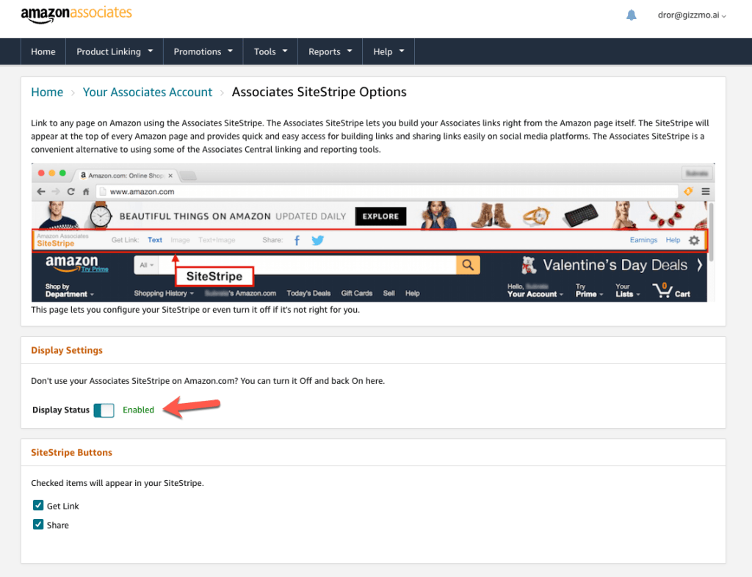Uncheck the Get Link checkbox
The image size is (752, 577).
point(38,506)
